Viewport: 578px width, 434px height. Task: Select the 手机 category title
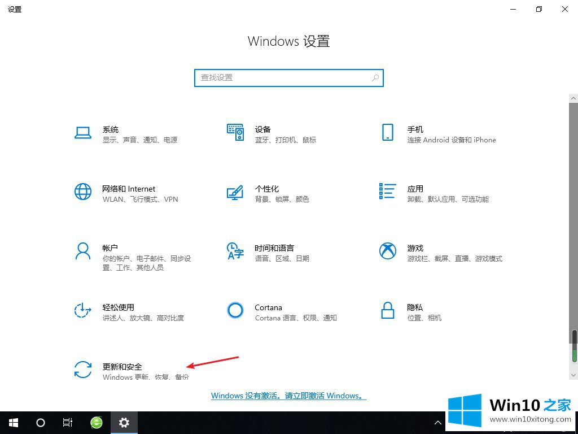click(x=415, y=129)
